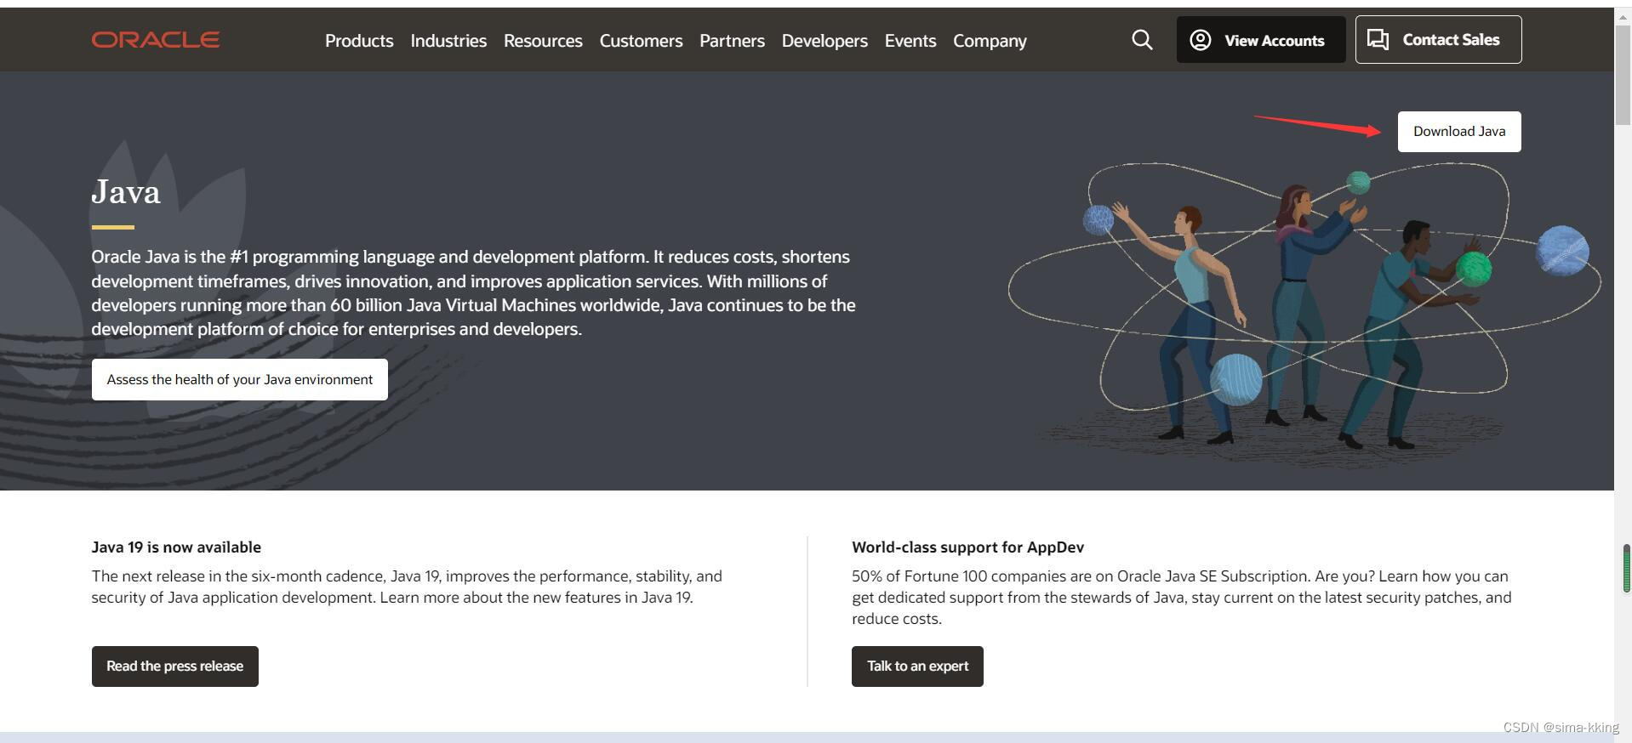The width and height of the screenshot is (1632, 743).
Task: Open the Developers menu
Action: click(x=825, y=41)
